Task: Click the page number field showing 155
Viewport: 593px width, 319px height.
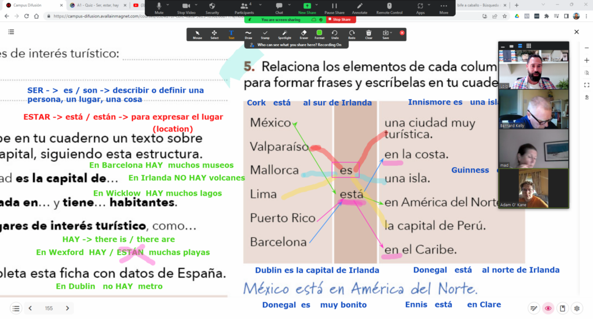Action: [49, 309]
